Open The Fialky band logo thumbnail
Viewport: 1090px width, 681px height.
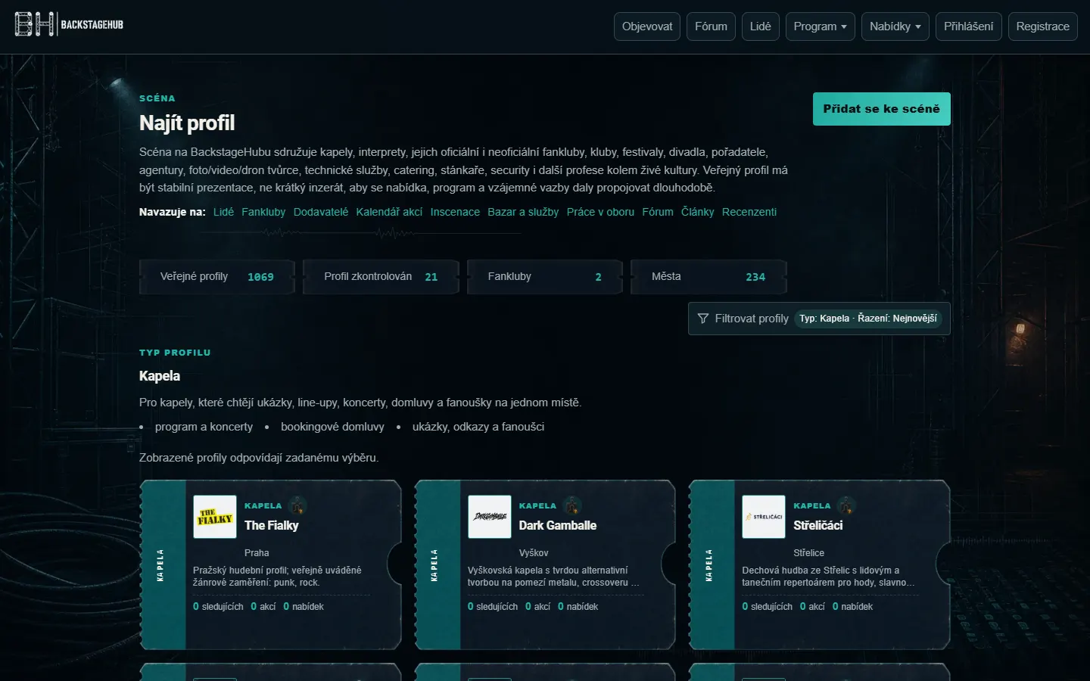point(215,517)
